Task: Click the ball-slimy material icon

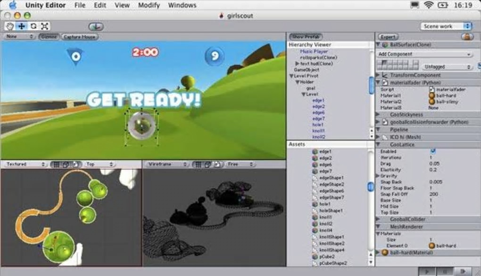Action: click(x=431, y=102)
